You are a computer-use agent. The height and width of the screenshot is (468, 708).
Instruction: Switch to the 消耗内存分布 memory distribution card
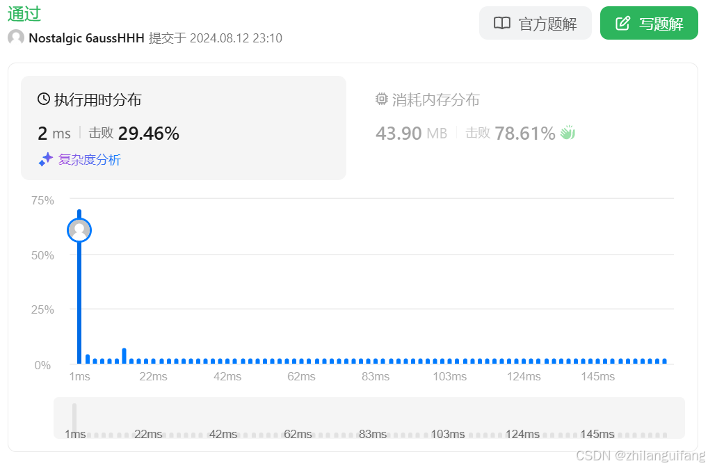coord(522,128)
